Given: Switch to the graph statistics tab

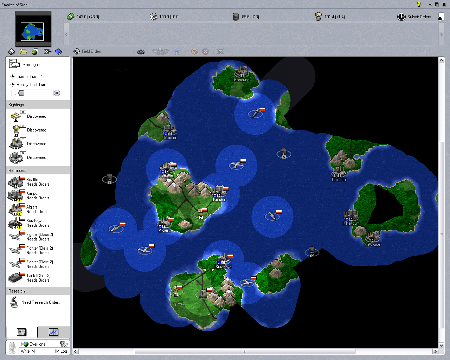Looking at the screenshot, I should point(53,332).
